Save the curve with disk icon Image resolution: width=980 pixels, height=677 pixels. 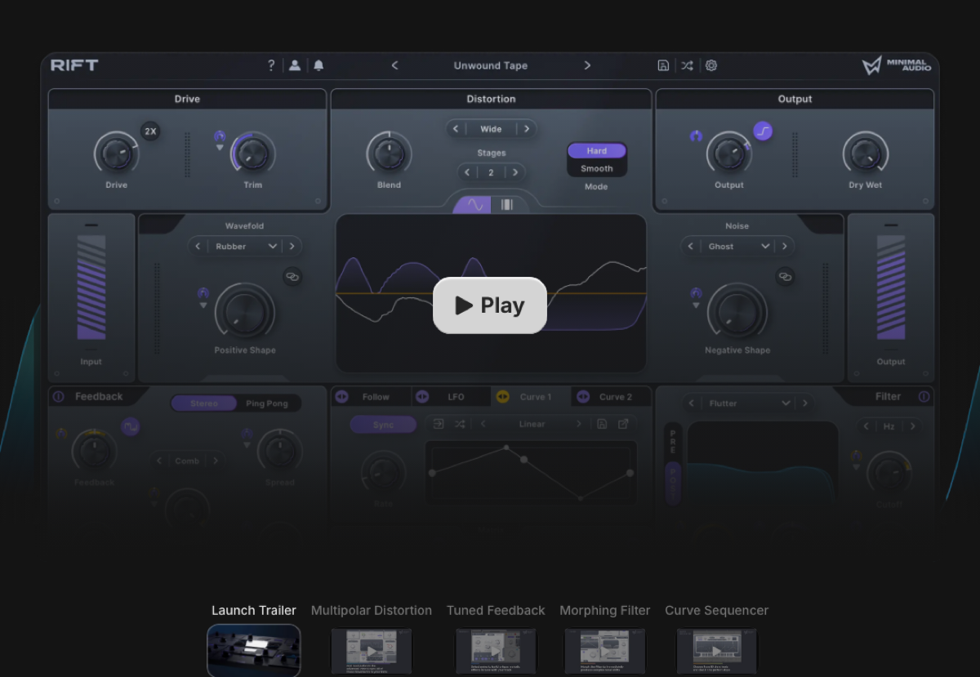click(x=602, y=424)
